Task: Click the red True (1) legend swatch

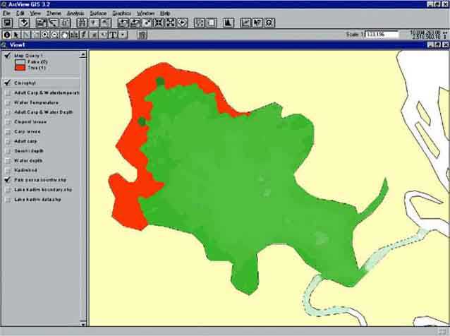Action: coord(18,68)
